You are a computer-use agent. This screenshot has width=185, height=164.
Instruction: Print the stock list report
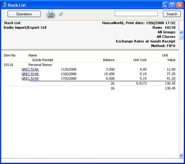tap(51, 14)
